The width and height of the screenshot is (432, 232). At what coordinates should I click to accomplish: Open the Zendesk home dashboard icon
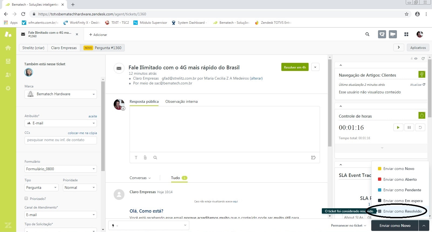point(8,48)
